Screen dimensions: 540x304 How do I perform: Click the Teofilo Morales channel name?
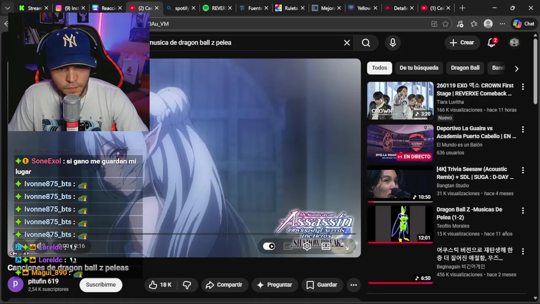tap(453, 226)
